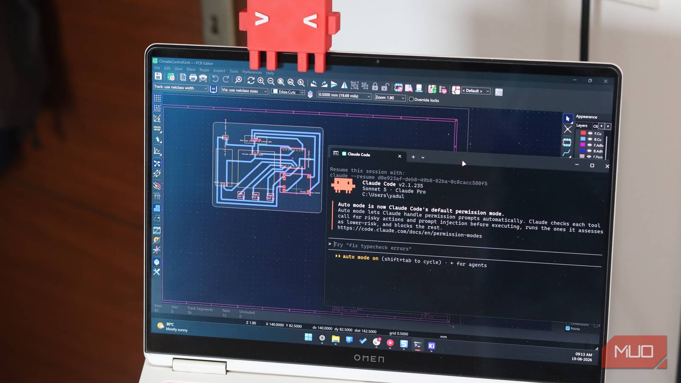Click the Undo arrow icon
The width and height of the screenshot is (681, 383).
[x=215, y=78]
